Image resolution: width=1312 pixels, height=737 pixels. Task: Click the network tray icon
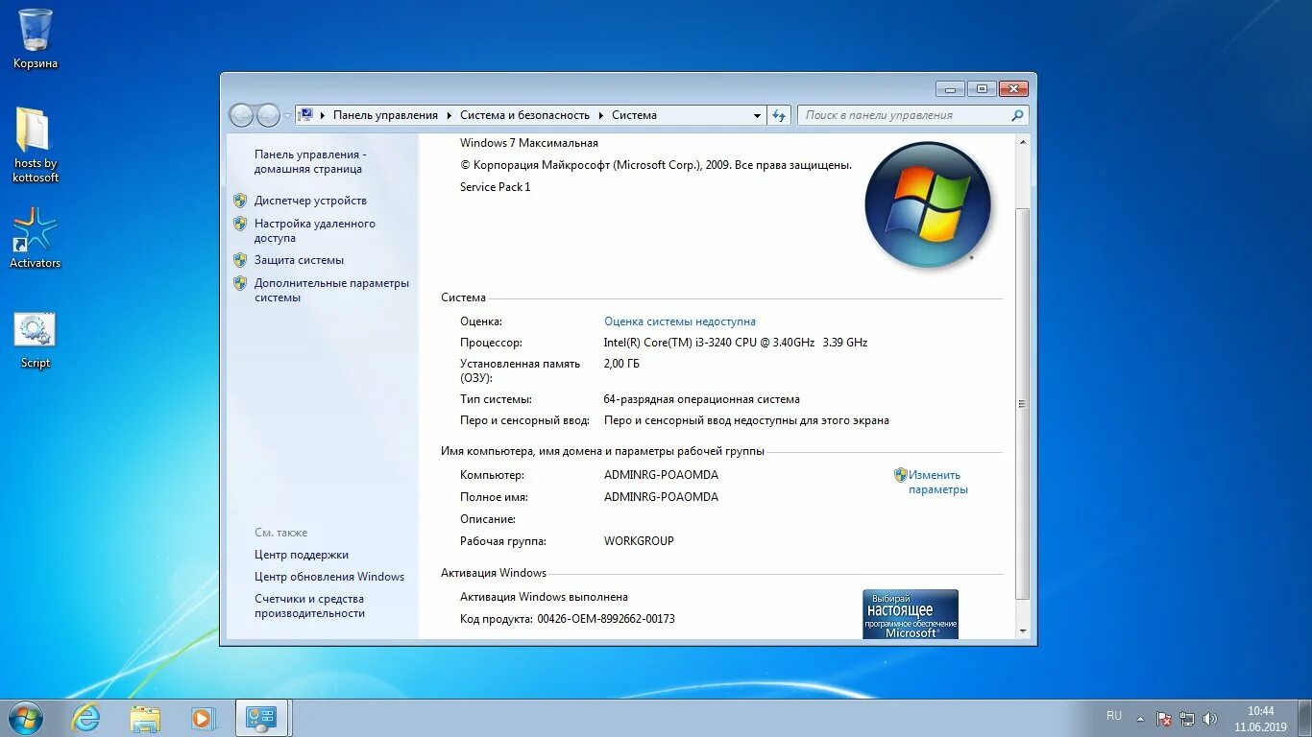1187,718
